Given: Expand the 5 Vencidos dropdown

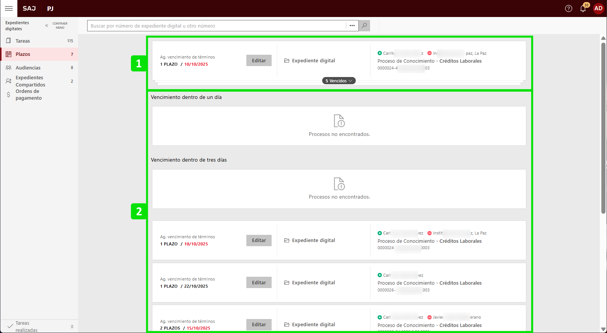Looking at the screenshot, I should point(339,81).
